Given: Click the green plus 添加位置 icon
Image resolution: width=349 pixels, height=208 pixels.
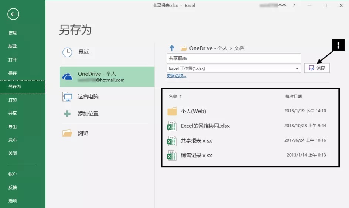Looking at the screenshot, I should (x=67, y=113).
